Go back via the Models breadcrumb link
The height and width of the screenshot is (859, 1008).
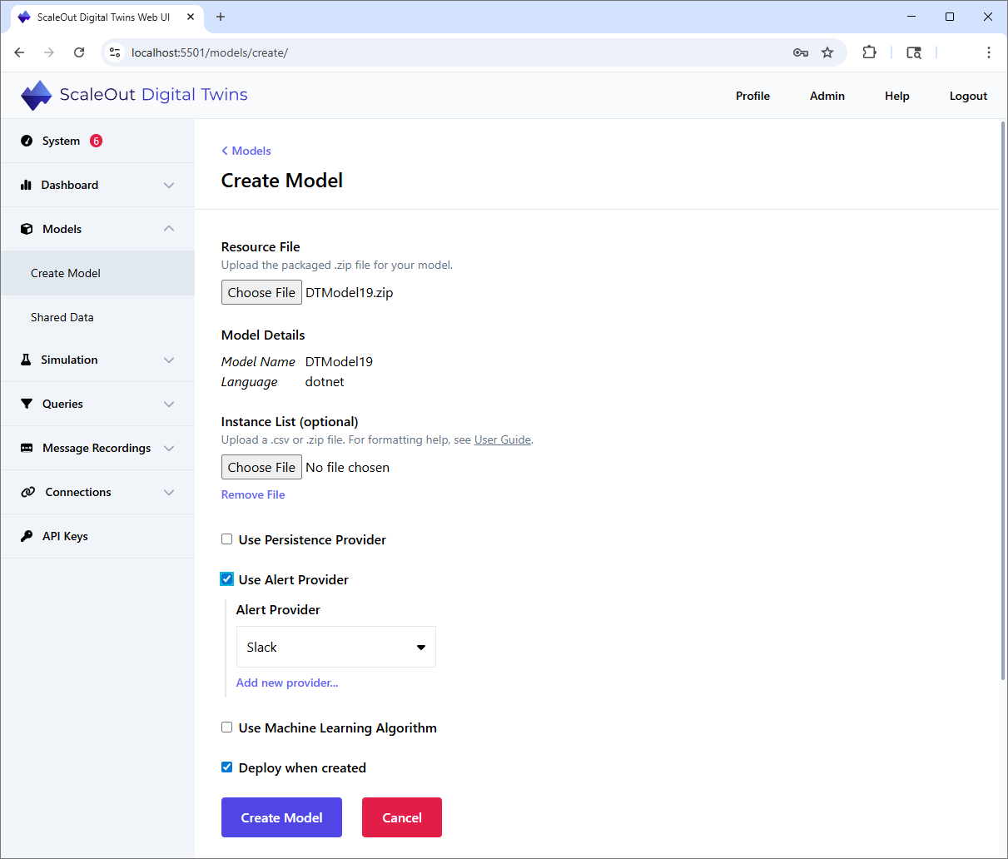246,151
